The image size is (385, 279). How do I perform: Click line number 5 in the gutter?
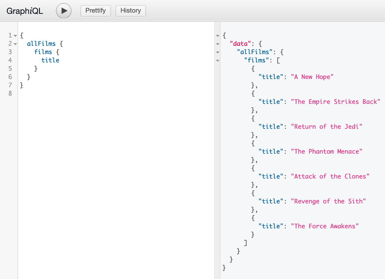(10, 69)
